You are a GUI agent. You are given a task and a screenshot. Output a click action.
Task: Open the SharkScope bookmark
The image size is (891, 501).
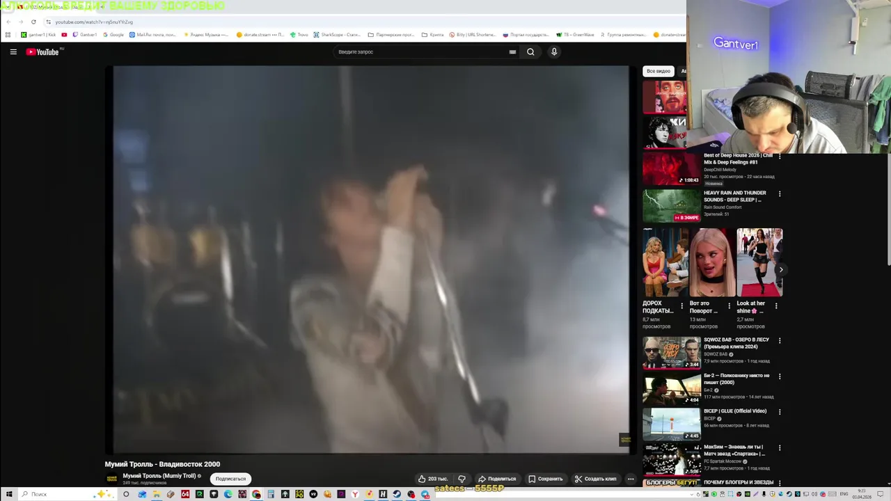pyautogui.click(x=337, y=35)
